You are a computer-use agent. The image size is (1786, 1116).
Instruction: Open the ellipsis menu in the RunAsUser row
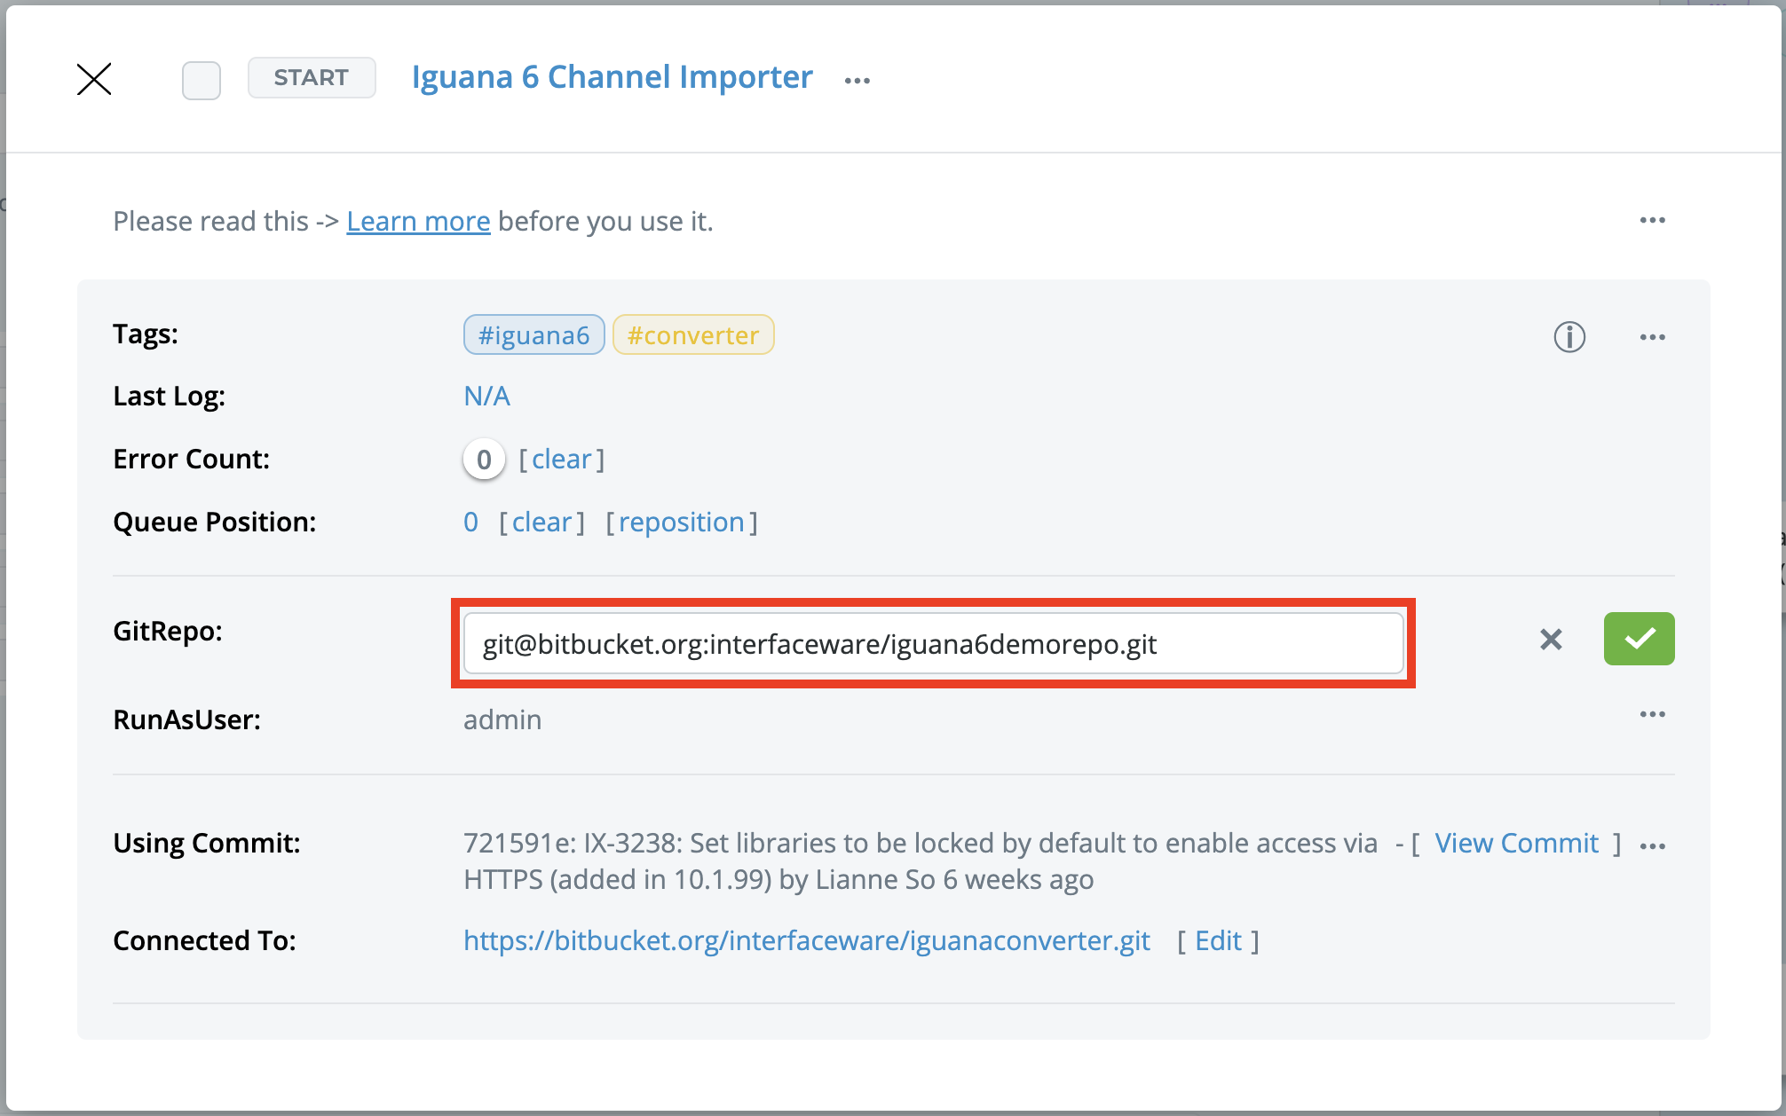click(1652, 714)
